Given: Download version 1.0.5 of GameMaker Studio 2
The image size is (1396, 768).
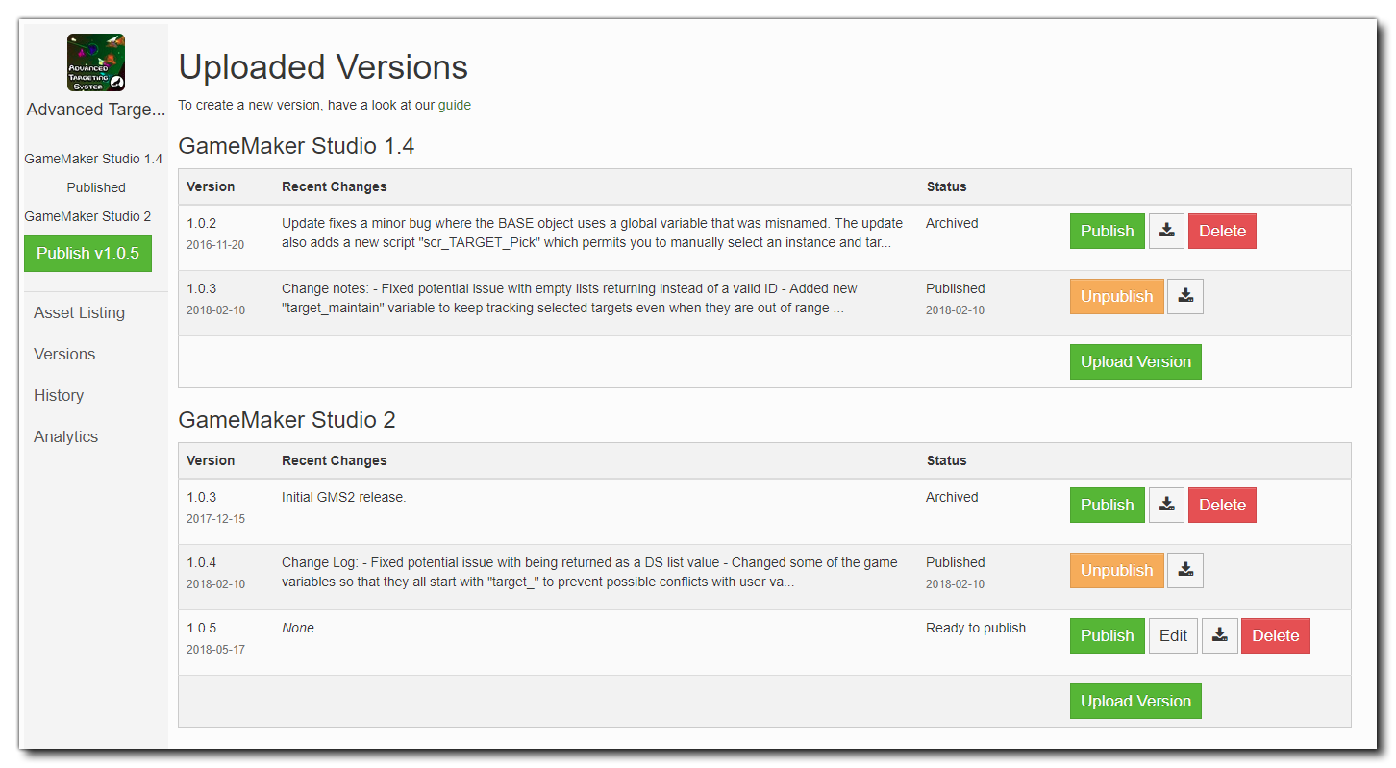Looking at the screenshot, I should point(1219,635).
